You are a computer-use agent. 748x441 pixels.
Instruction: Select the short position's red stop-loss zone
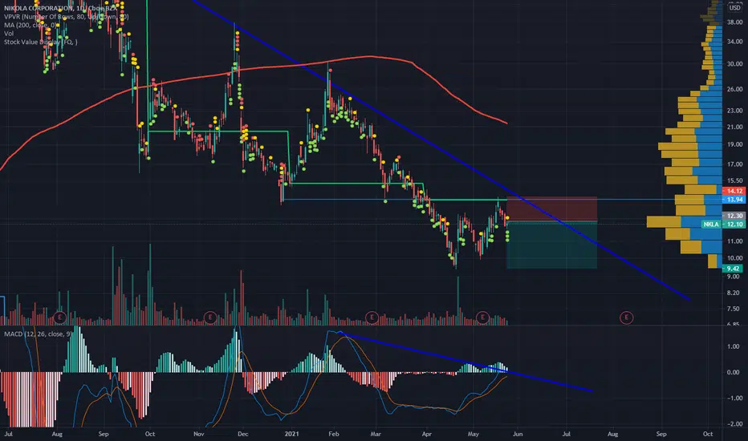click(x=551, y=208)
